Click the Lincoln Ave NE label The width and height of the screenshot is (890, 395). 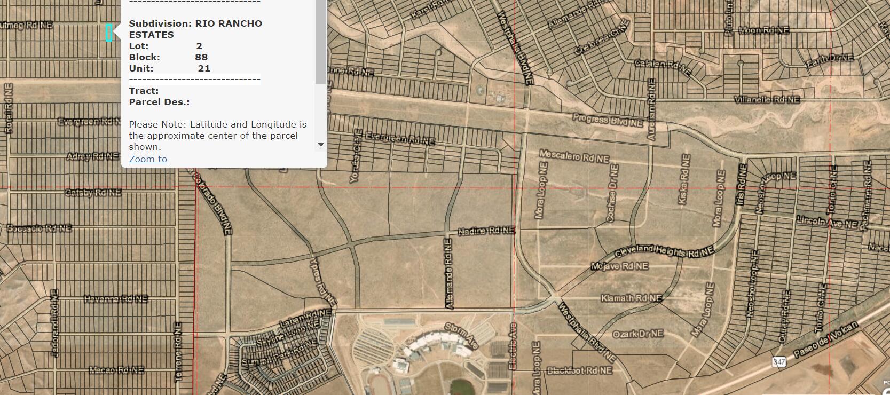826,222
